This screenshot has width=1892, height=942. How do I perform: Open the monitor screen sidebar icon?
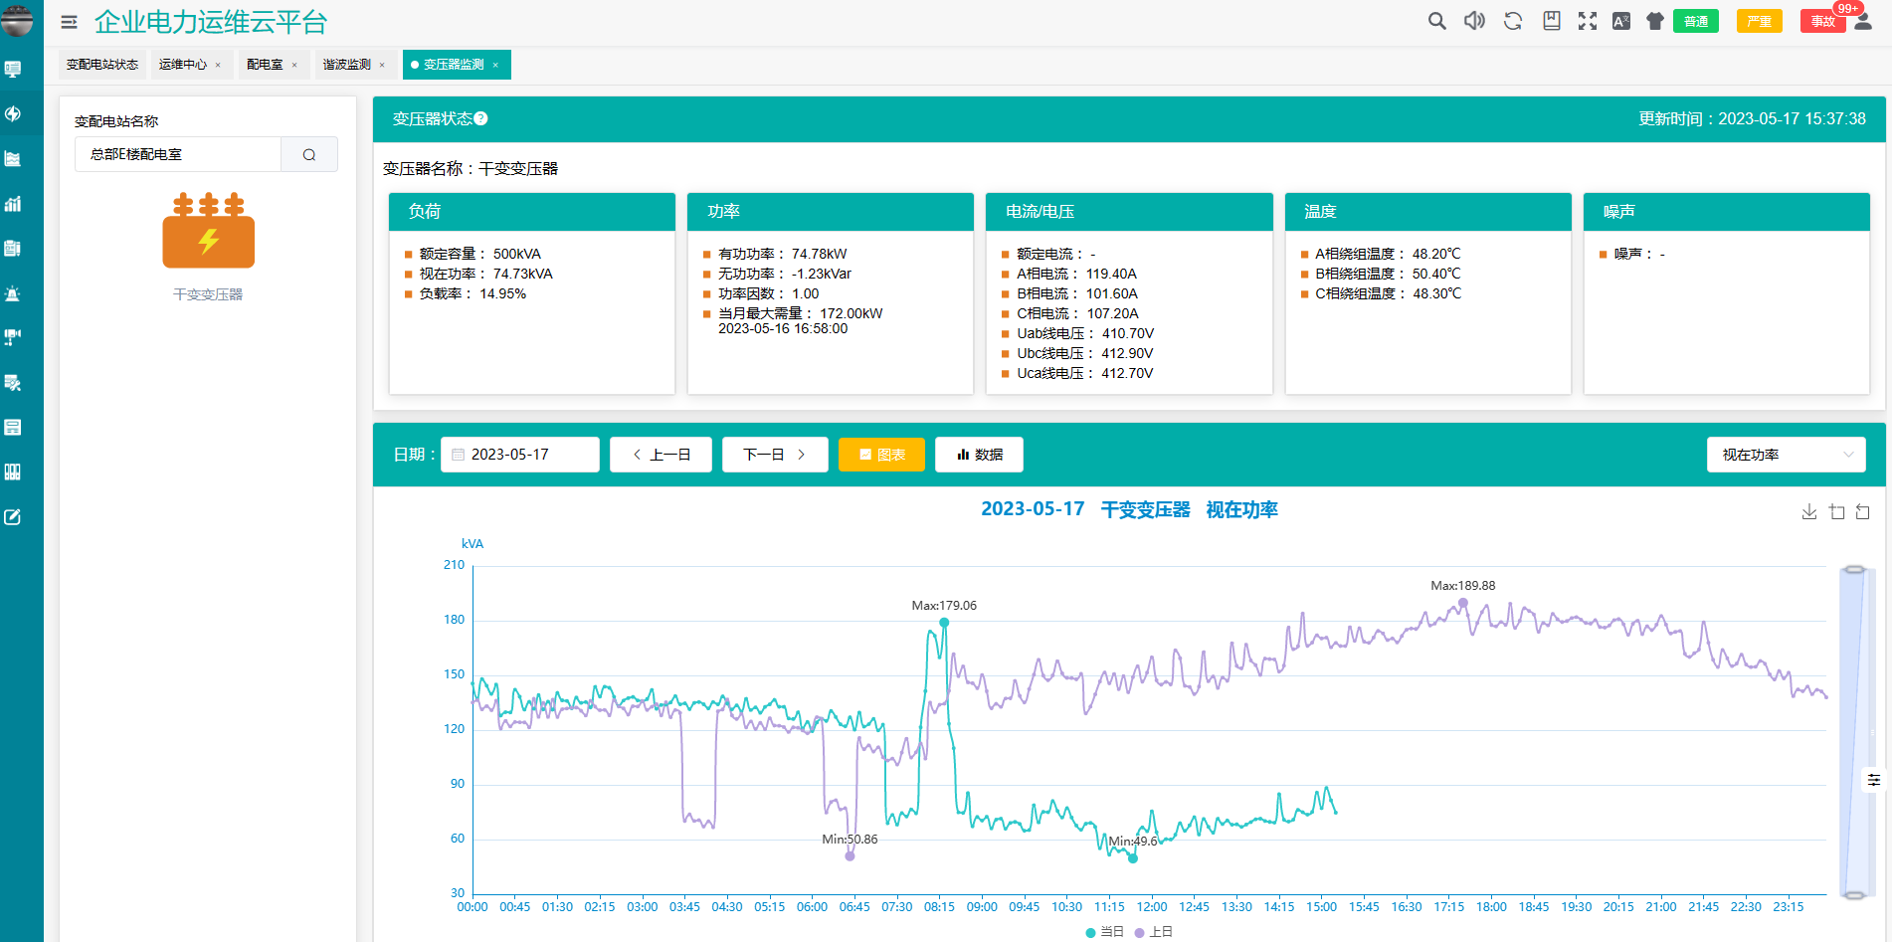(x=13, y=70)
